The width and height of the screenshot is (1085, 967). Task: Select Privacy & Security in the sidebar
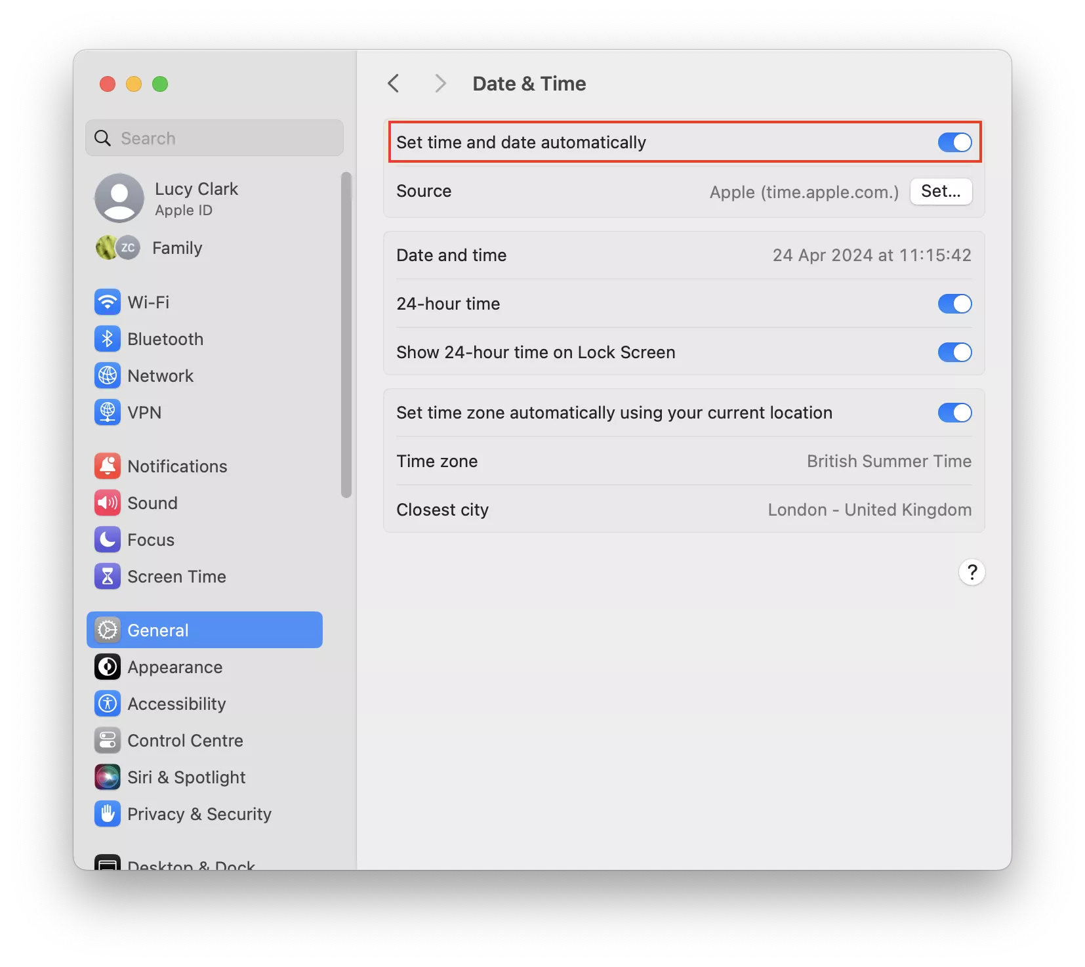coord(199,813)
